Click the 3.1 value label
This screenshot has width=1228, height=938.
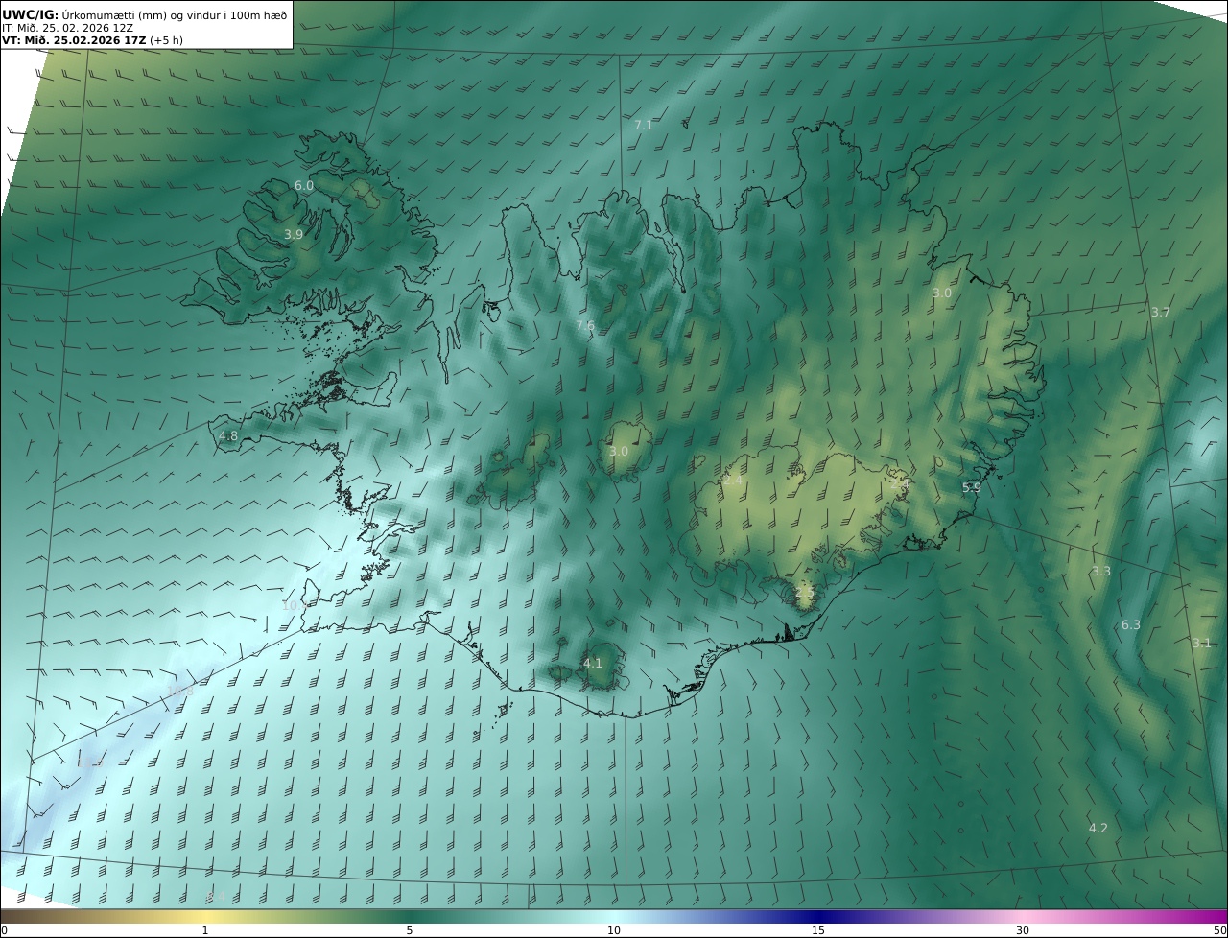(1201, 644)
